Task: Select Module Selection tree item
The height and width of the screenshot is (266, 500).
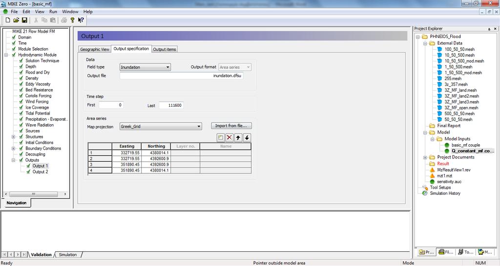Action: [33, 49]
